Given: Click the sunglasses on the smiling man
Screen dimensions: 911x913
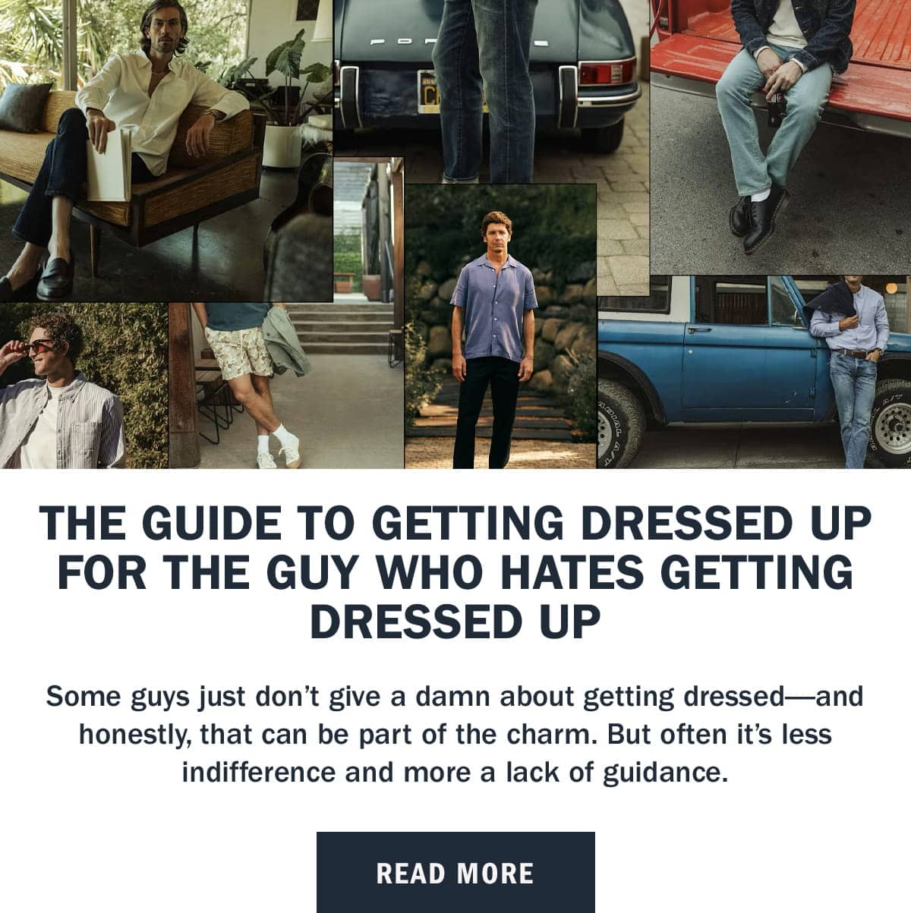Looking at the screenshot, I should 42,347.
